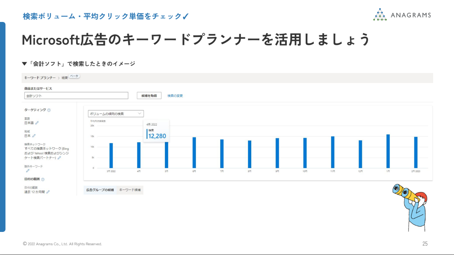The width and height of the screenshot is (454, 255).
Task: Edit the 日本語 language setting pencil
Action: coord(37,123)
